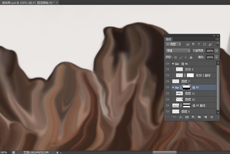Open the layers panel flyout menu
Image resolution: width=230 pixels, height=154 pixels.
217,39
